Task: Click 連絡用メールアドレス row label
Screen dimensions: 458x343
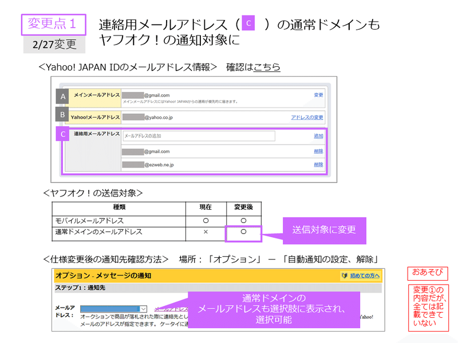Action: coord(97,134)
